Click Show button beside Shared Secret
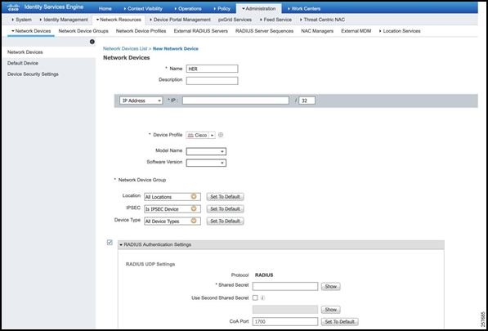The image size is (488, 331). [x=330, y=287]
